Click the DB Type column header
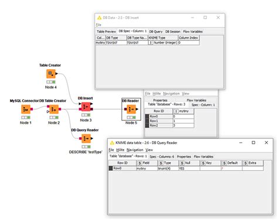This screenshot has width=278, height=220. click(x=116, y=38)
